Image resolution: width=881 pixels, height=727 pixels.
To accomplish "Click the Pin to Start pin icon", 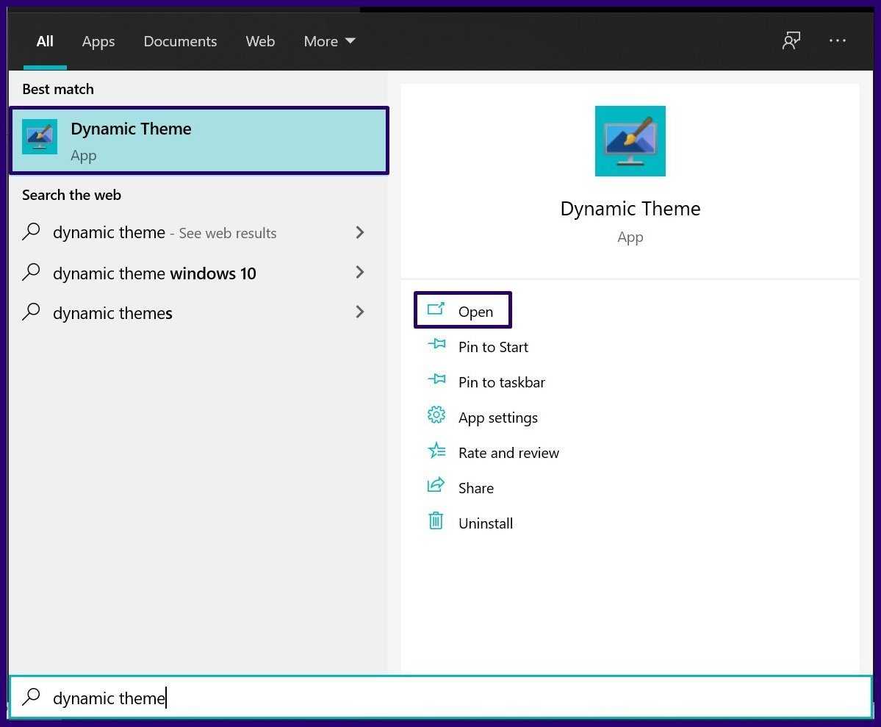I will coord(436,344).
